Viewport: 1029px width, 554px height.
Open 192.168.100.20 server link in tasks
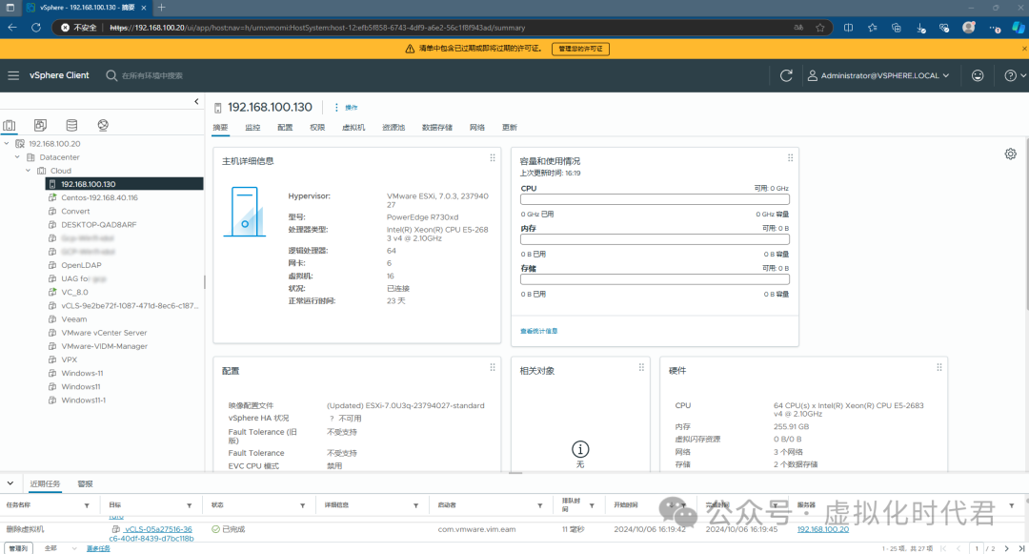click(823, 529)
